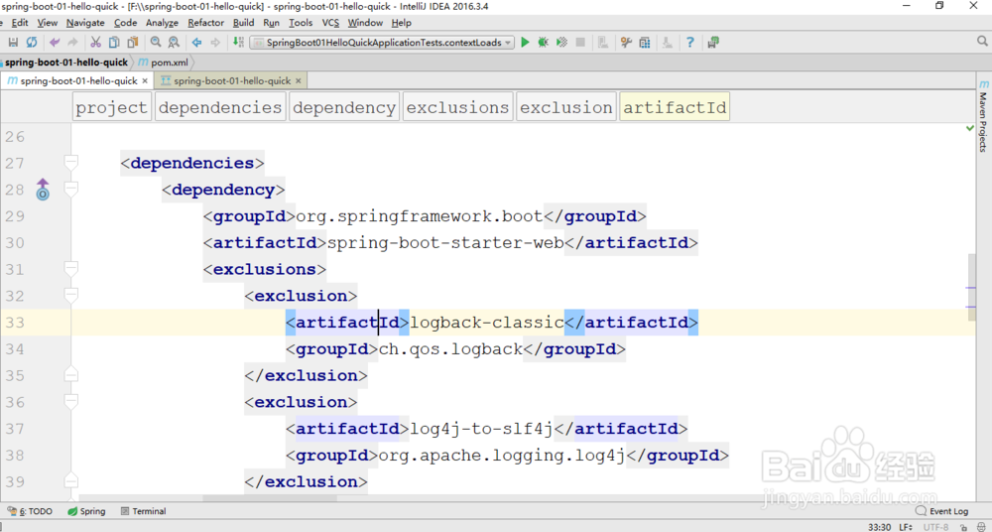Image resolution: width=992 pixels, height=532 pixels.
Task: Click the Save All icon
Action: click(x=13, y=43)
